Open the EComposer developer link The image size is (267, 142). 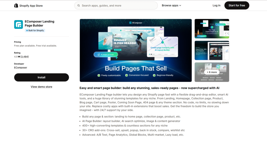pos(21,68)
